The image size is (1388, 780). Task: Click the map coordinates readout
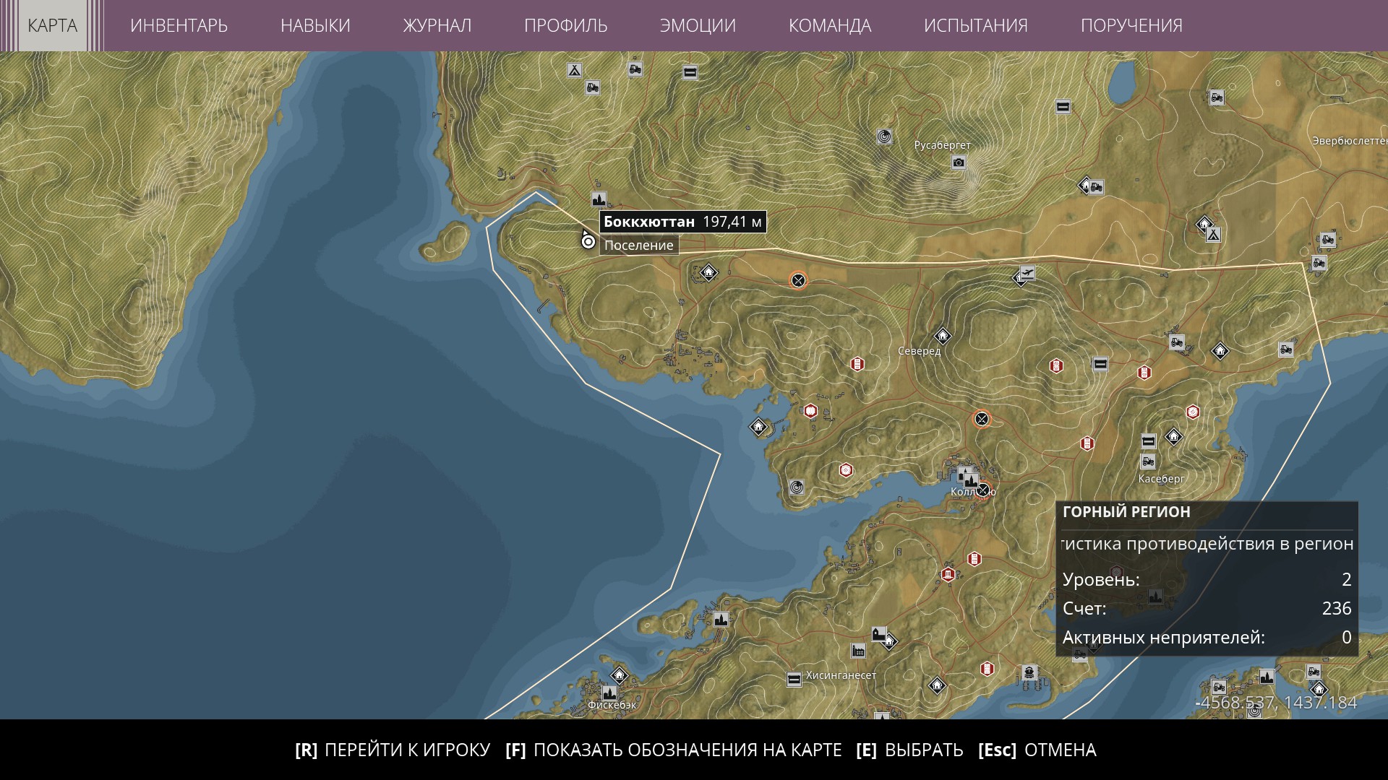[1276, 703]
